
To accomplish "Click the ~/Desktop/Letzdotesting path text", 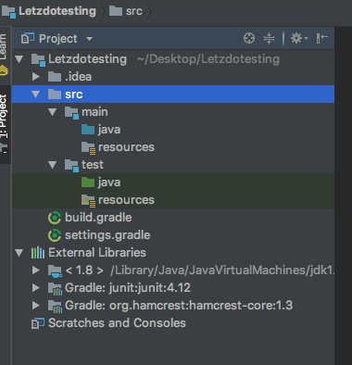I will [208, 59].
